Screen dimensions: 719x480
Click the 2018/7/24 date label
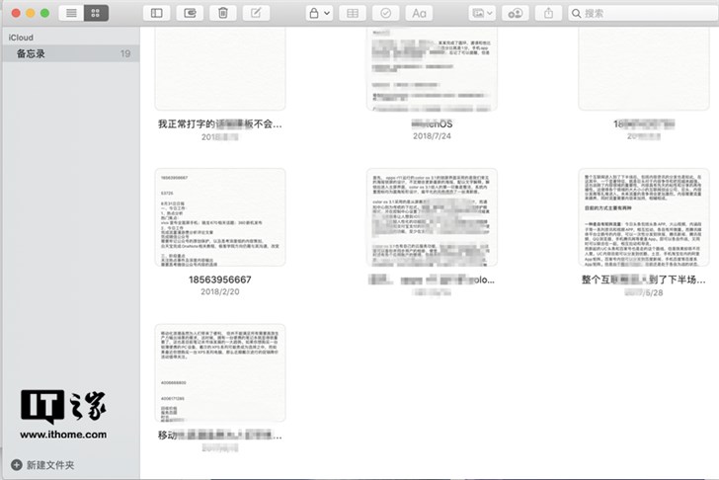[x=432, y=136]
